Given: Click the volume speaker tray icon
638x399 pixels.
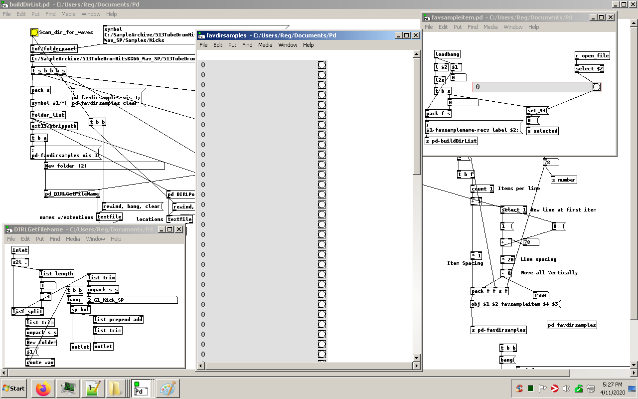Looking at the screenshot, I should pos(566,389).
